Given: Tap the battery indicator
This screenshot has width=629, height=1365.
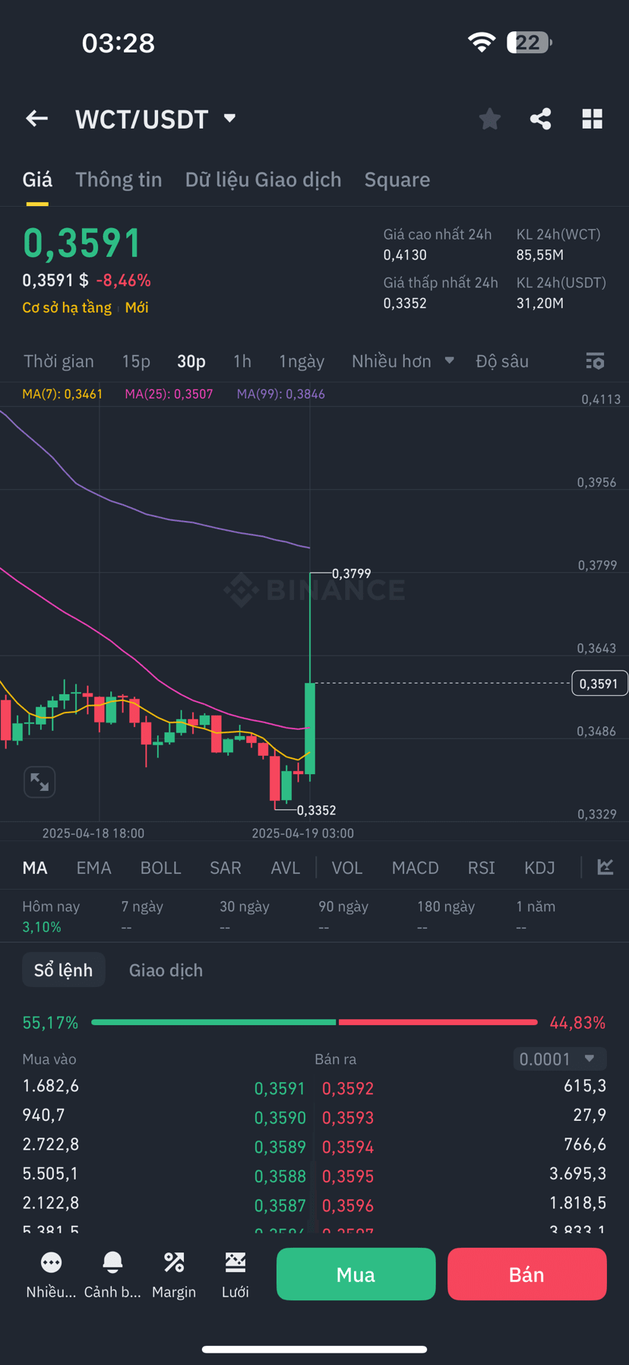Looking at the screenshot, I should [x=529, y=43].
